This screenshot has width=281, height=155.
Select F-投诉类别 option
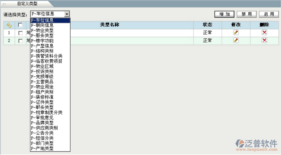click(x=50, y=72)
